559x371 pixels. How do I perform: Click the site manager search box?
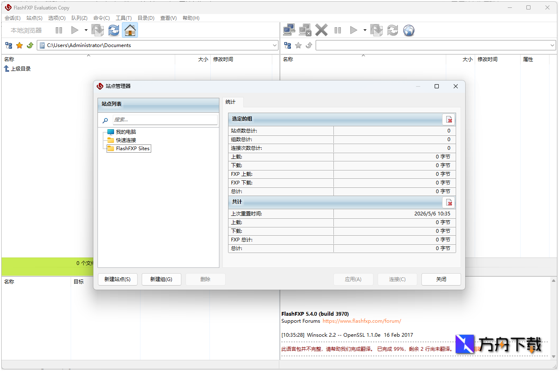[x=165, y=120]
